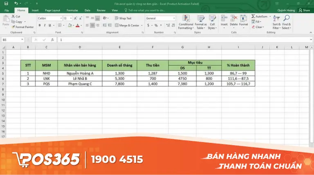Open the font size dropdown
The height and width of the screenshot is (175, 314).
pos(71,18)
